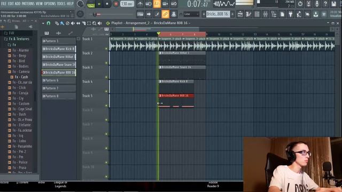Click the scissors icon at top right
Screen dimensions: 342x192
click(309, 4)
